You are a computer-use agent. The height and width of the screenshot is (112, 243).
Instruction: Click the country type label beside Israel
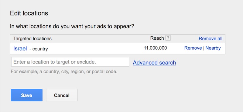[x=39, y=49]
